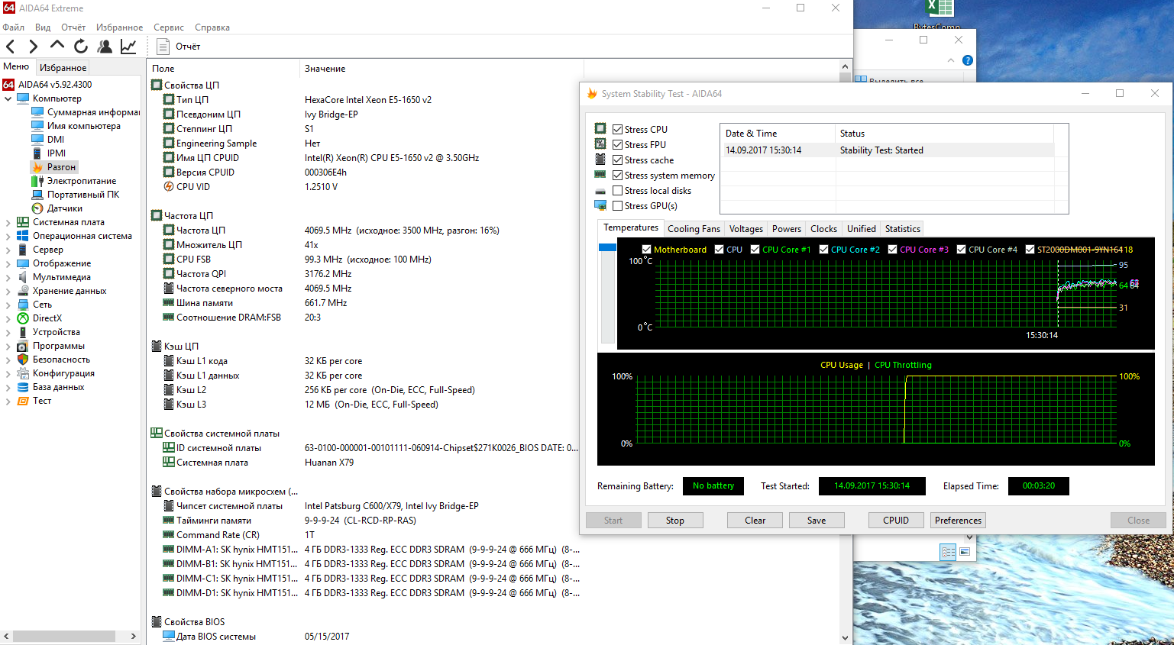The height and width of the screenshot is (645, 1174).
Task: Switch to the Voltages tab
Action: coord(746,229)
